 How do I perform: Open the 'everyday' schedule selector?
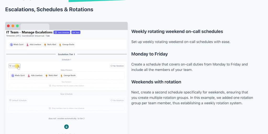coord(14,66)
